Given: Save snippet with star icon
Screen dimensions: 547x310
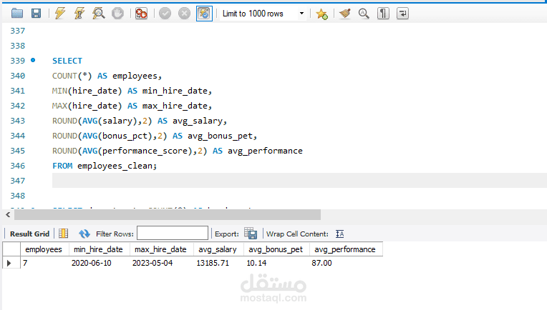Looking at the screenshot, I should click(x=321, y=14).
